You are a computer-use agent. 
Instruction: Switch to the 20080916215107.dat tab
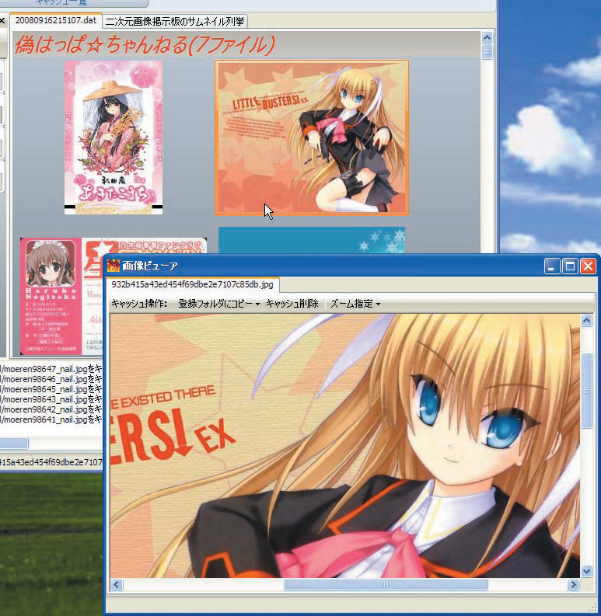[x=55, y=20]
